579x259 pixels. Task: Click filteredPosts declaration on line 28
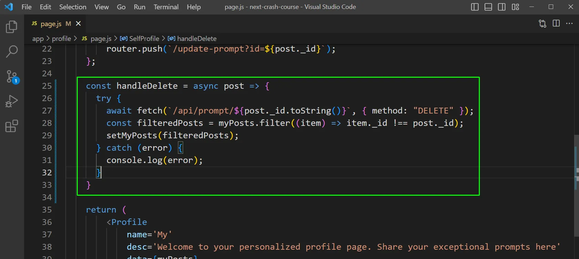pyautogui.click(x=170, y=123)
